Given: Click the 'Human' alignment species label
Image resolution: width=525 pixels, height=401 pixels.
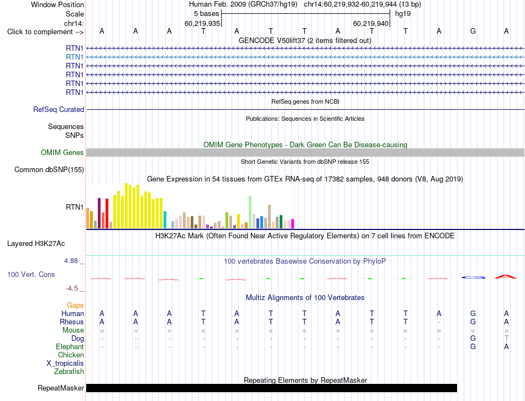Looking at the screenshot, I should pyautogui.click(x=72, y=314).
